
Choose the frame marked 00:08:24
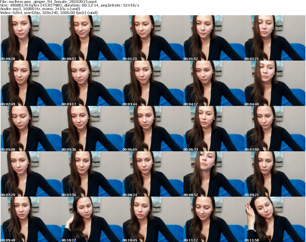153,174
